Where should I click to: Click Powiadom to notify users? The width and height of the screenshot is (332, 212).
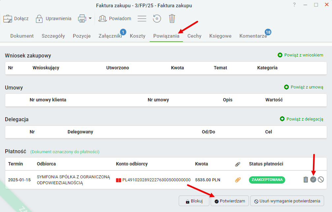coord(114,18)
